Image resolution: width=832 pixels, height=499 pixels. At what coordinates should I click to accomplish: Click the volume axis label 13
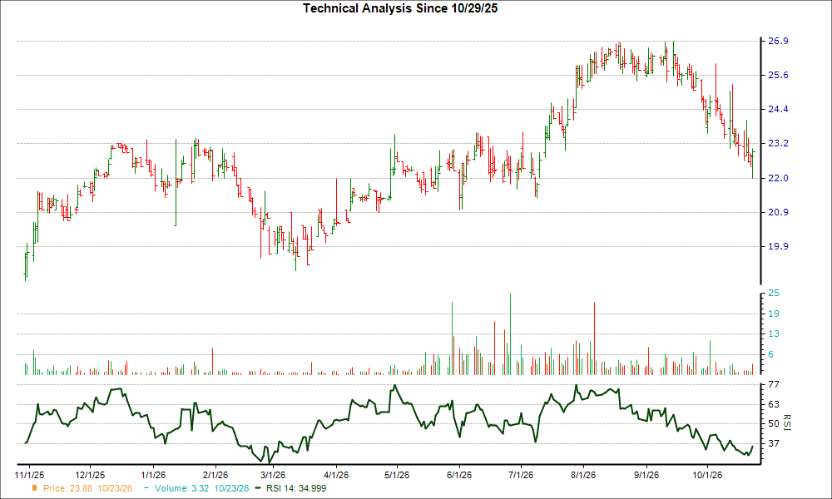click(x=774, y=334)
